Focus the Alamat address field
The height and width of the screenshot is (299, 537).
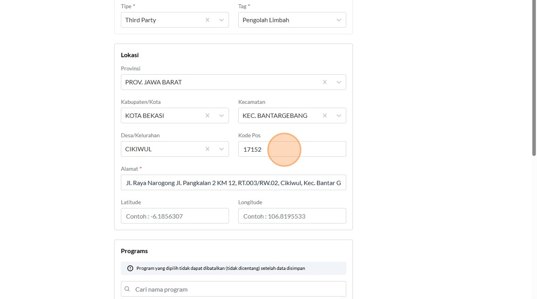233,183
